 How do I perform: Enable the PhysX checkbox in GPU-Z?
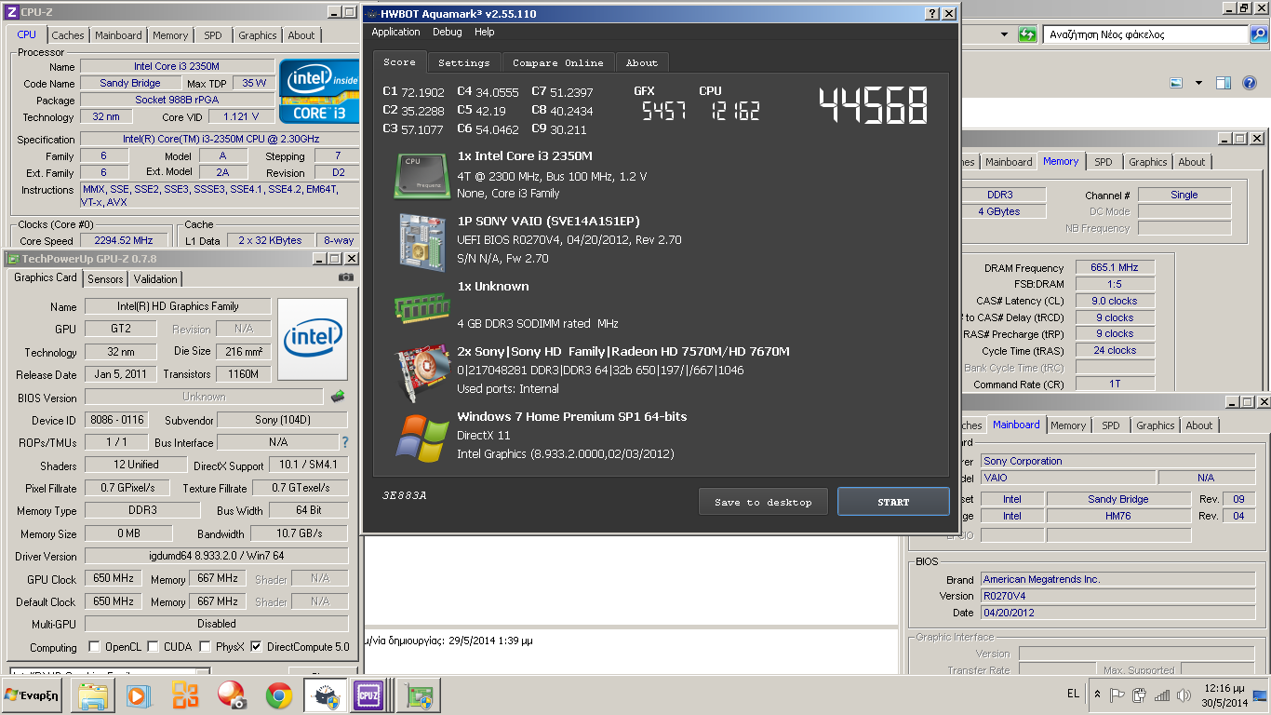click(204, 647)
